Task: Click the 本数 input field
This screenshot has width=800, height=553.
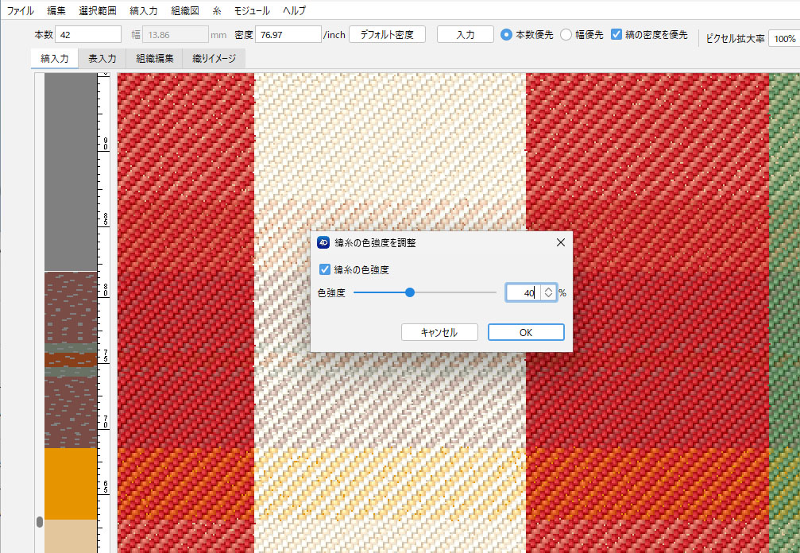Action: (87, 35)
